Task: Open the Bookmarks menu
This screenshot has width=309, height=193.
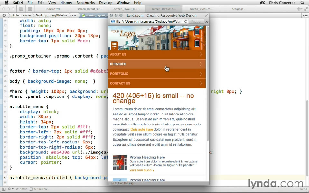Action: 86,3
